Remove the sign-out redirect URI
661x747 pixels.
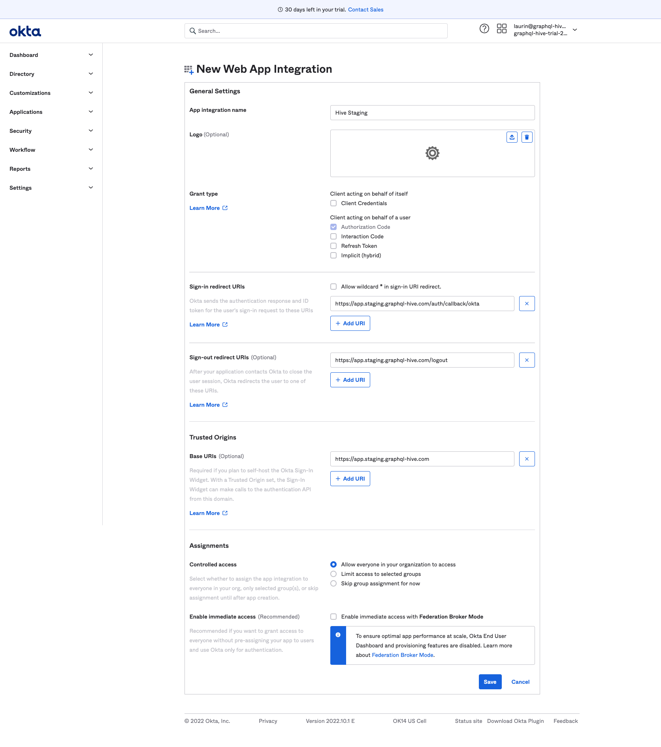pos(527,360)
